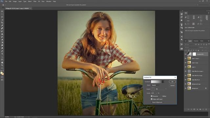
Task: Click OK in Gradient Fill dialog
Action: click(x=172, y=82)
